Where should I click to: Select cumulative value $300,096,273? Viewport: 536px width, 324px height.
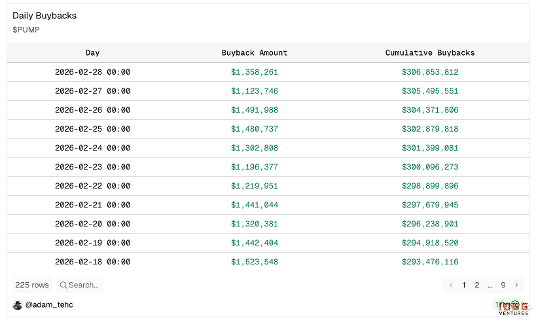tap(430, 167)
